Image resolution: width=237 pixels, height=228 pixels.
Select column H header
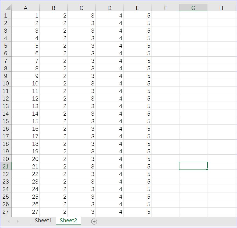(x=221, y=8)
